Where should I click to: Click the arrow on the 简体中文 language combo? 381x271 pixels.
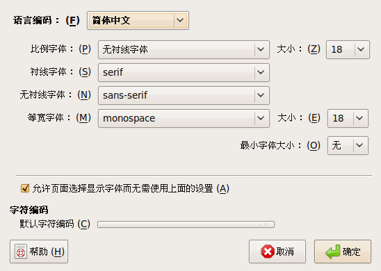[x=180, y=20]
